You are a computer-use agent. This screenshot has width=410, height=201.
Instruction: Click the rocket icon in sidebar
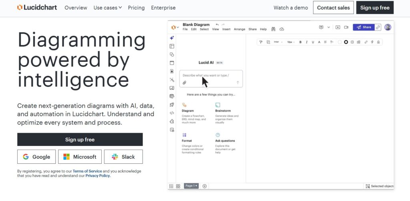pos(172,105)
